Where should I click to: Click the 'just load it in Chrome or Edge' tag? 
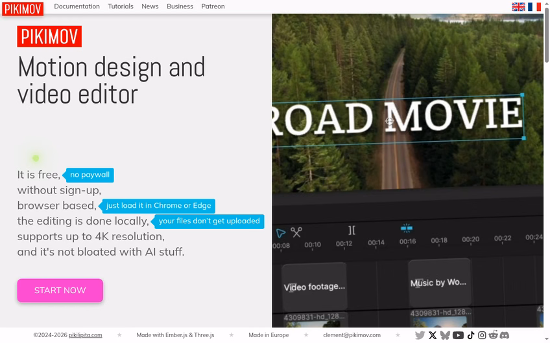coord(157,205)
